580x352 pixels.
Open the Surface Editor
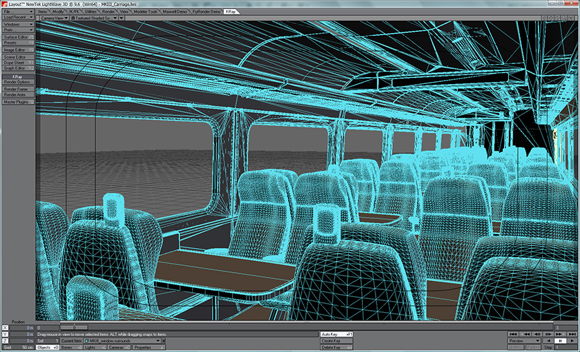(18, 37)
